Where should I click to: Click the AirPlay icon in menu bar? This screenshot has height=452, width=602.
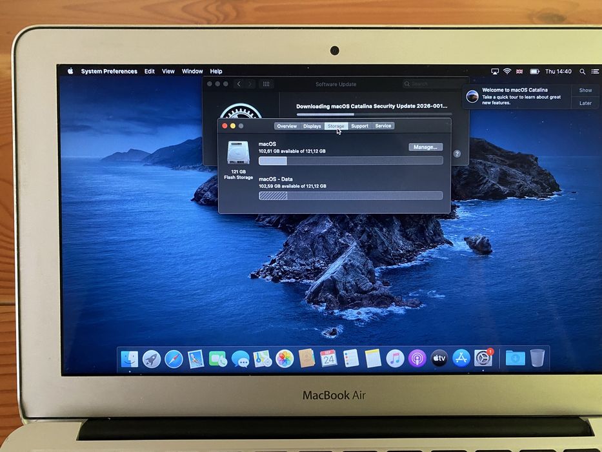coord(495,72)
